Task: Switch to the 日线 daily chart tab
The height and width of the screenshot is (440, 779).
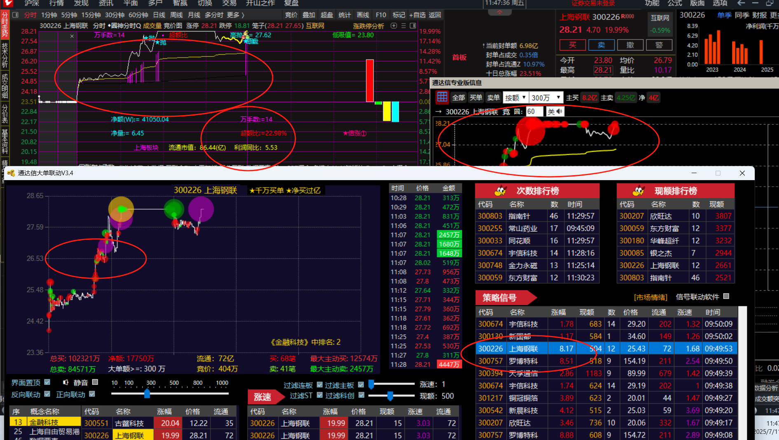Action: click(159, 15)
